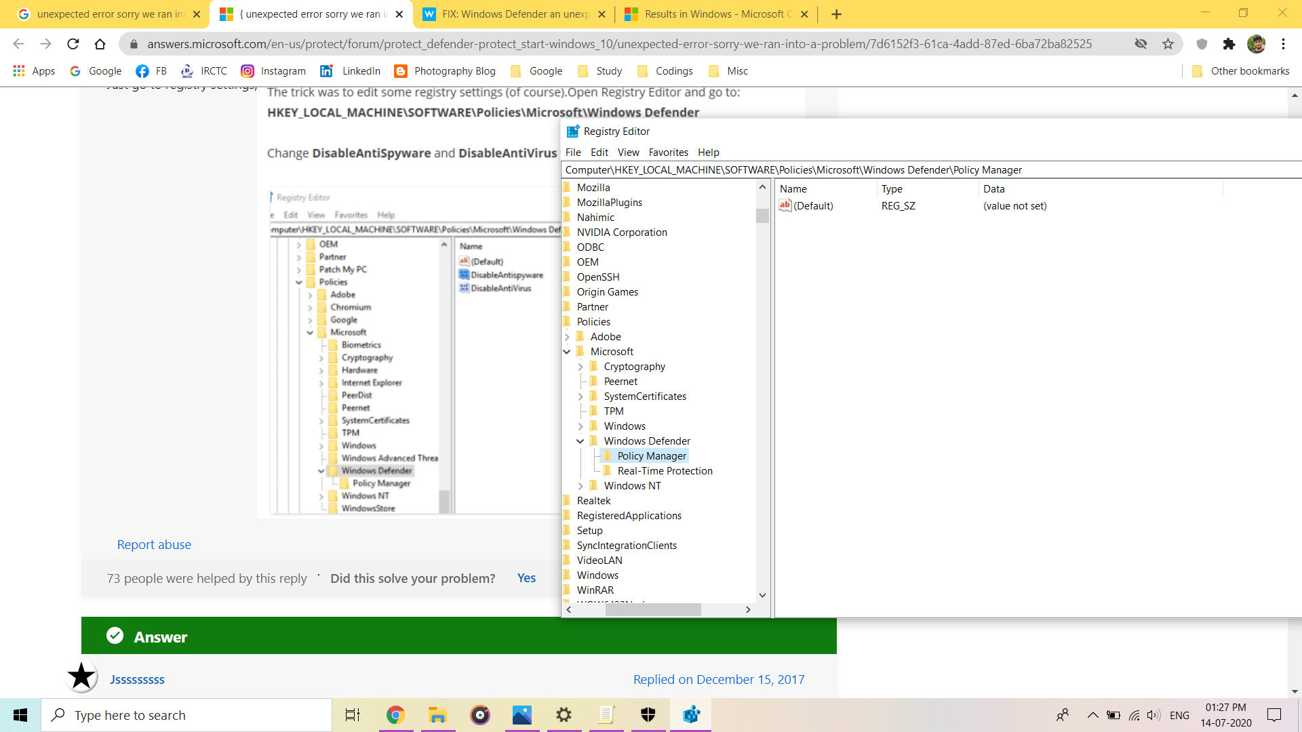1302x732 pixels.
Task: Open a new Chrome tab
Action: tap(837, 14)
